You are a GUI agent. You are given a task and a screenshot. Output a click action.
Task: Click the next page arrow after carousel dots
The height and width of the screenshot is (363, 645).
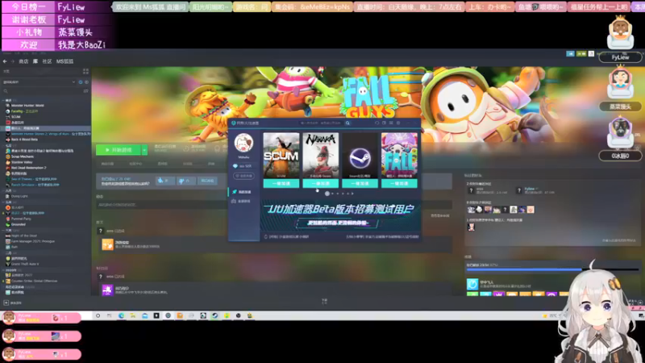tap(352, 194)
